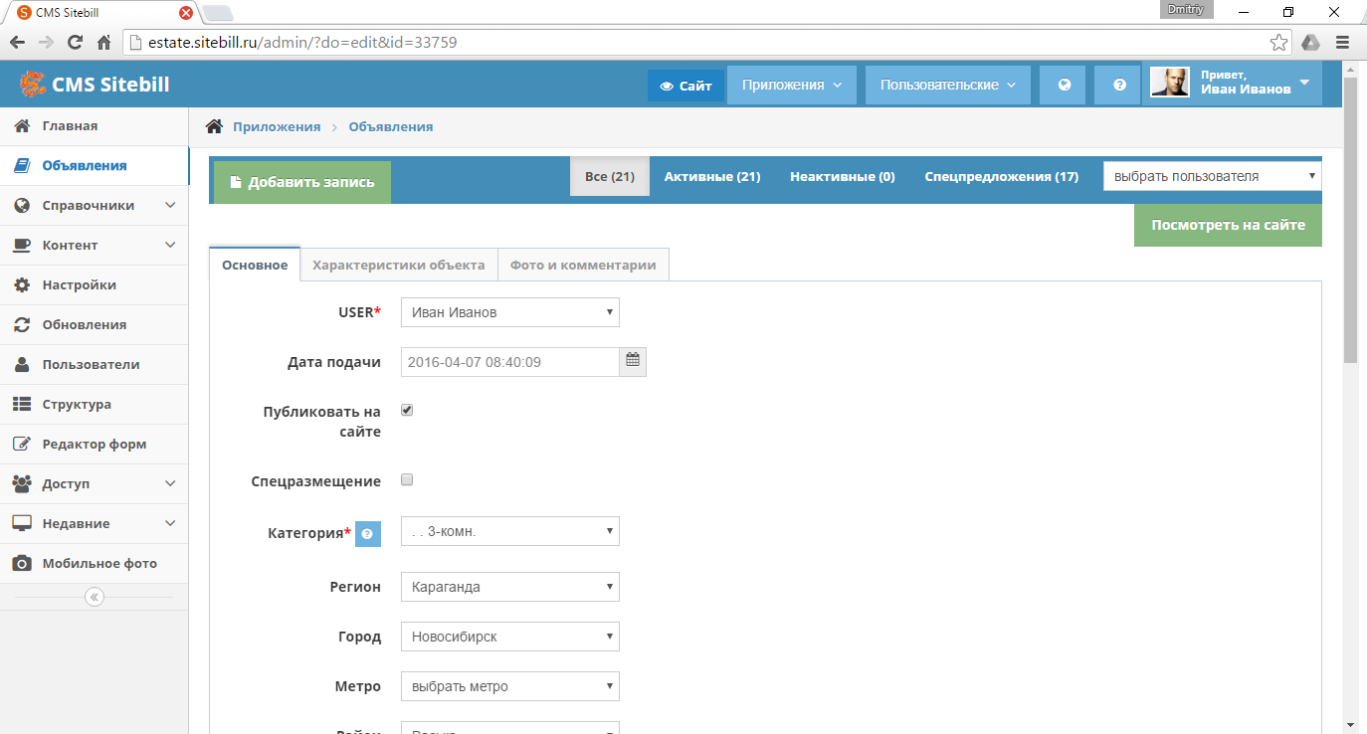Click the globe icon button in header
The image size is (1367, 734).
[1065, 86]
